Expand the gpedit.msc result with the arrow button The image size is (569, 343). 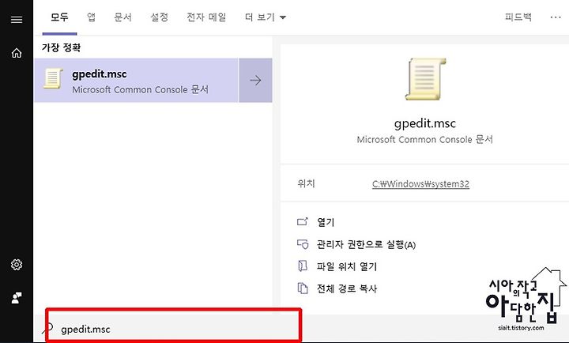click(255, 80)
